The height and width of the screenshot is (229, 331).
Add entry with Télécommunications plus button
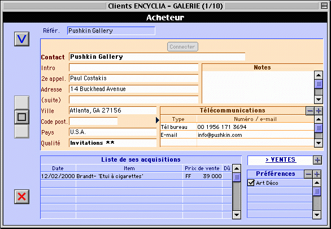319,111
